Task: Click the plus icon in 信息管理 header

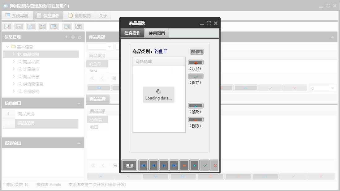Action: click(x=73, y=37)
